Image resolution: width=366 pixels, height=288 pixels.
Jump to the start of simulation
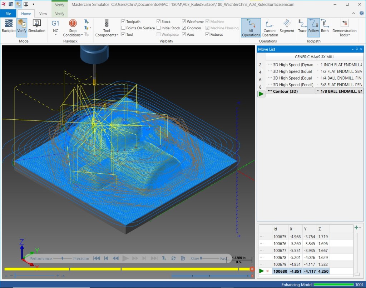coord(97,258)
